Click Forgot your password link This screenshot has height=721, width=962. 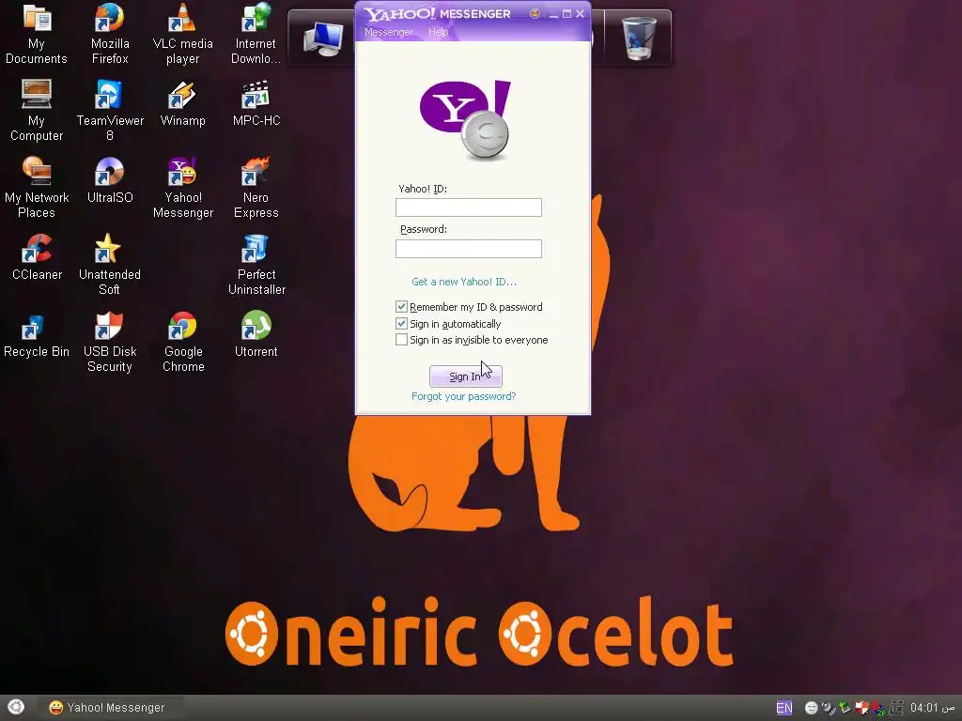click(464, 396)
